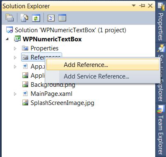
Task: Open the View Designer toolbar icon
Action: pos(62,18)
